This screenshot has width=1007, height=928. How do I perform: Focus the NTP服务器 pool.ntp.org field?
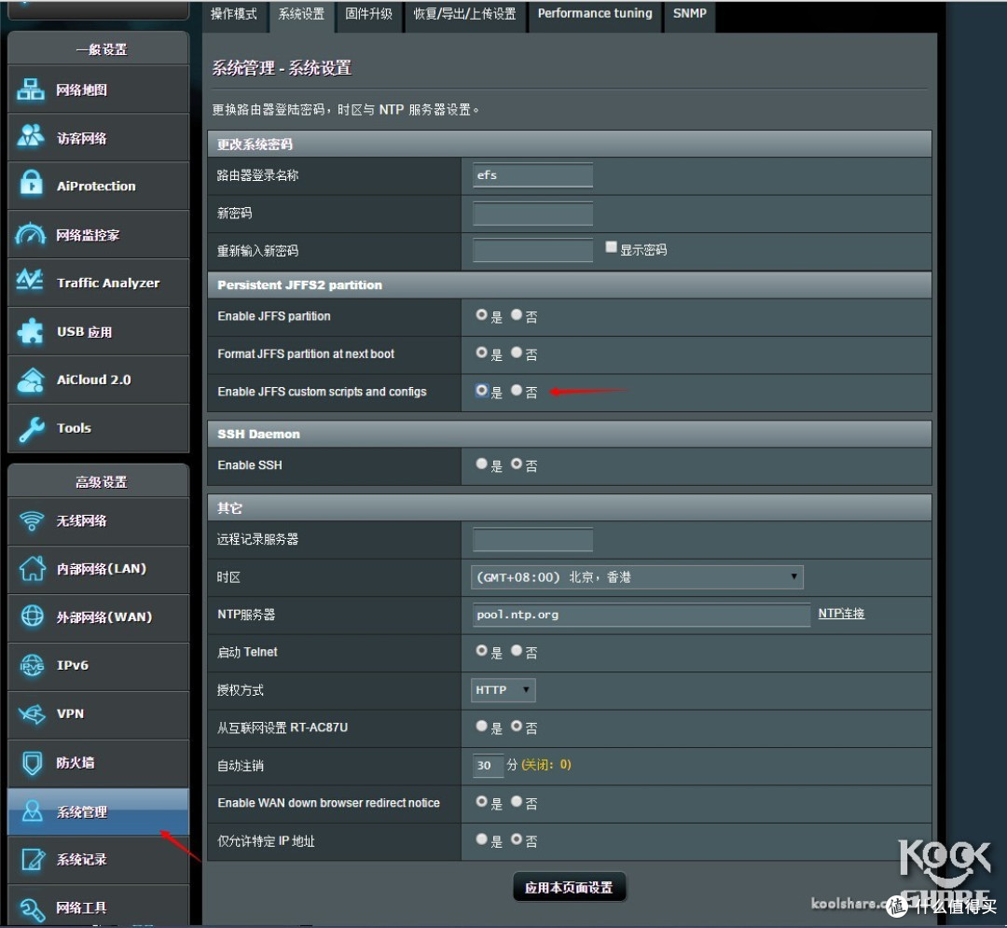point(641,615)
